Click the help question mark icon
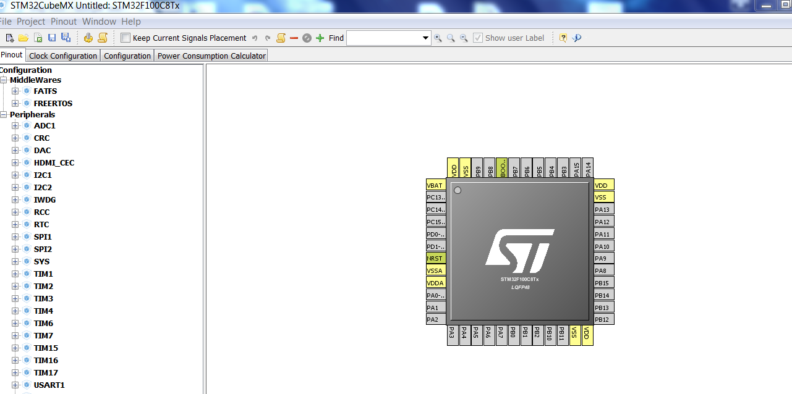792x394 pixels. [x=563, y=38]
